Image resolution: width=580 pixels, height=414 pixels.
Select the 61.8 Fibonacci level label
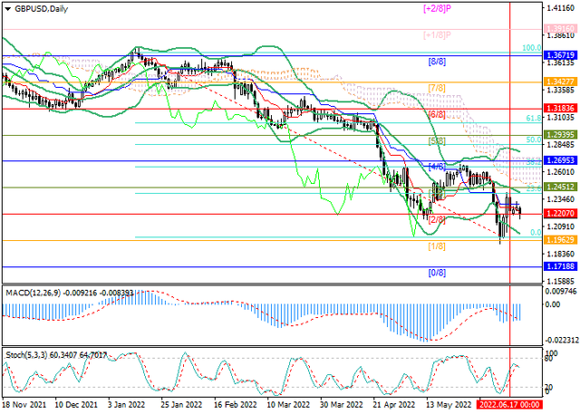point(535,119)
